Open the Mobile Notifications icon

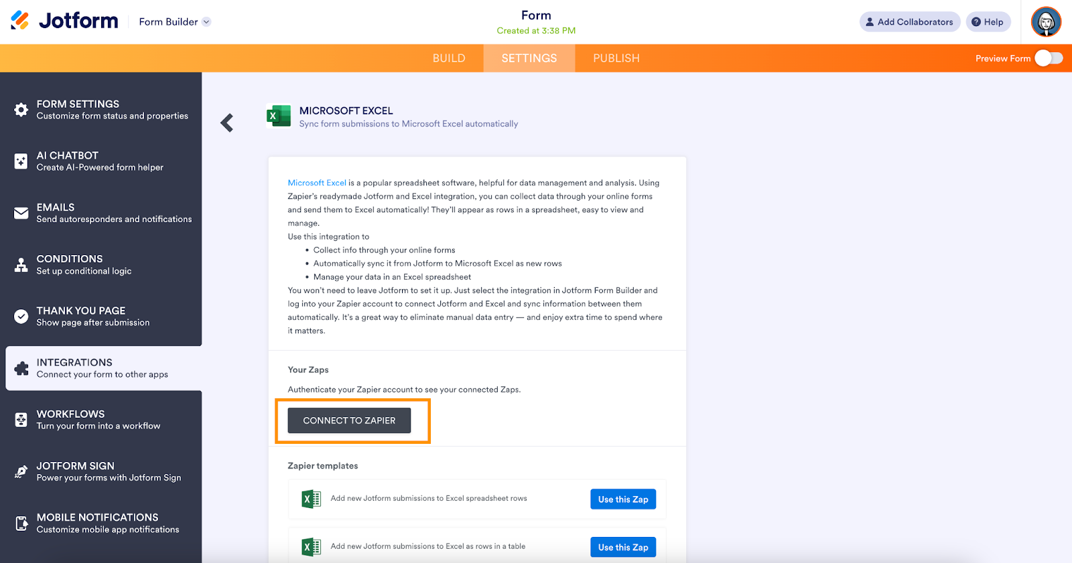tap(21, 524)
